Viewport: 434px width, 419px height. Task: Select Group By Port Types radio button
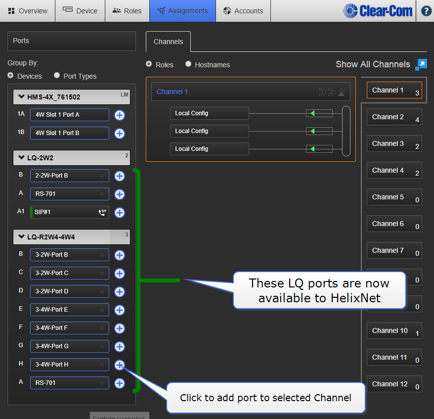[x=57, y=75]
